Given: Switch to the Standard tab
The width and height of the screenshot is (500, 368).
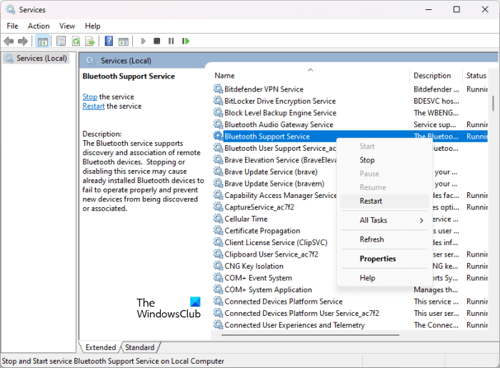Looking at the screenshot, I should coord(139,347).
